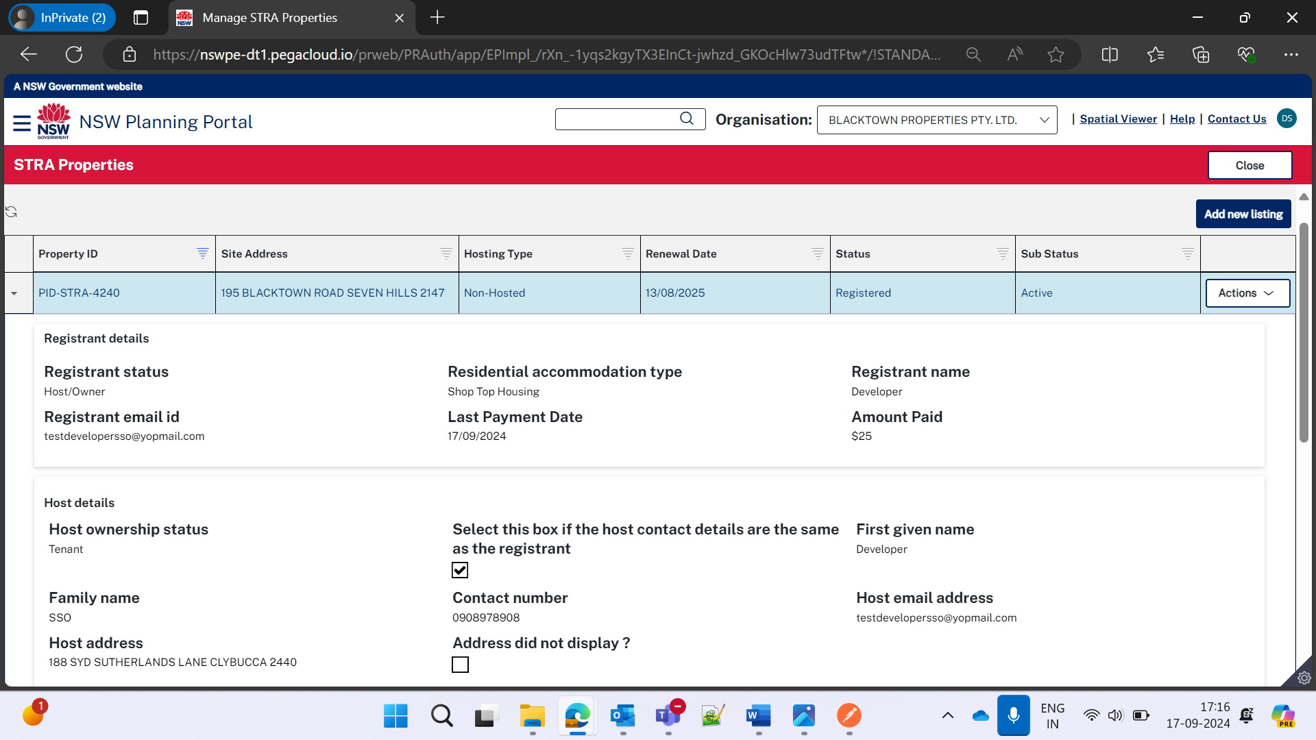Image resolution: width=1316 pixels, height=740 pixels.
Task: Reload the browser page
Action: click(74, 55)
